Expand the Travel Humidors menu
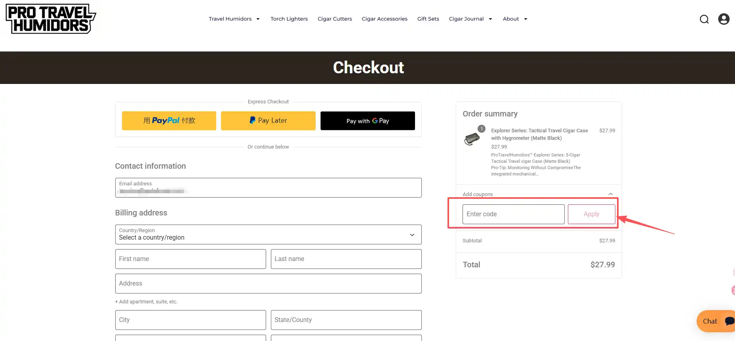The height and width of the screenshot is (341, 735). [234, 19]
